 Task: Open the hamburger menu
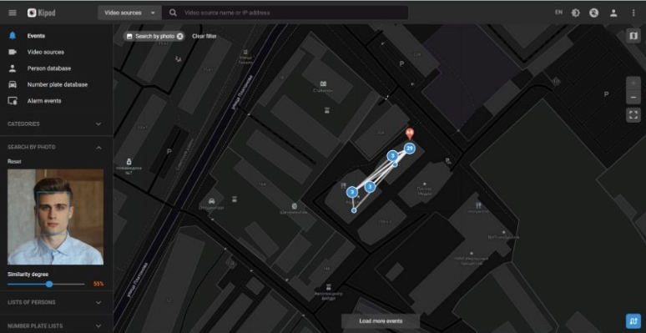(x=13, y=13)
